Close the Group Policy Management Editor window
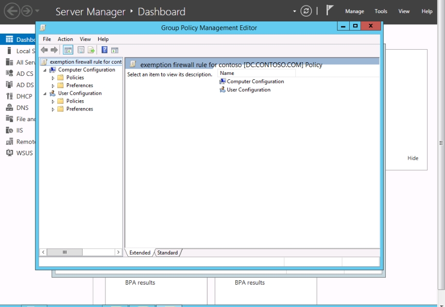 click(x=371, y=26)
